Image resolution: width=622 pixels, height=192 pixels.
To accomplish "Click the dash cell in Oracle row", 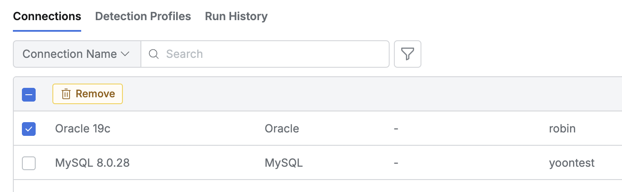I will tap(396, 129).
